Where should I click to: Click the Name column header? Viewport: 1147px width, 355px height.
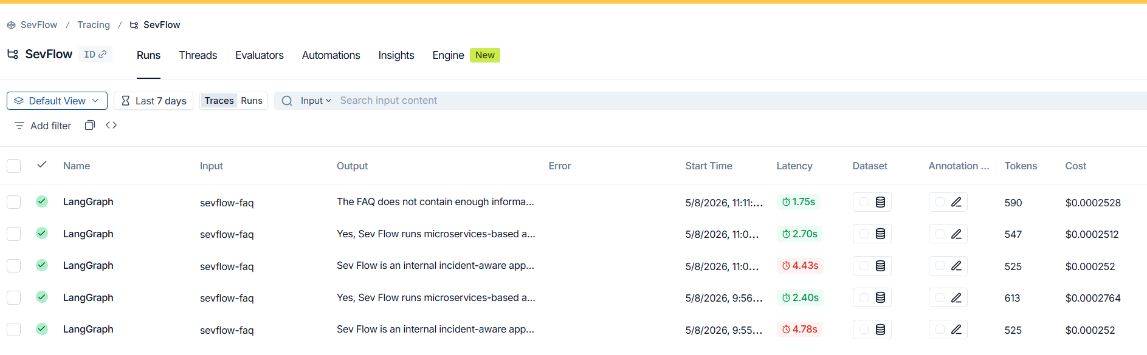77,166
